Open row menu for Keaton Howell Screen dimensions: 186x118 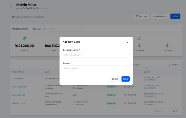pyautogui.click(x=176, y=95)
